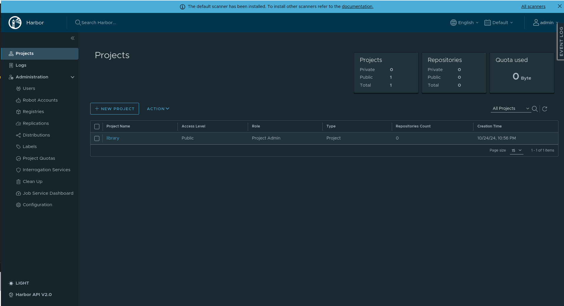The height and width of the screenshot is (306, 564).
Task: Open Robot Accounts from sidebar
Action: (x=40, y=100)
